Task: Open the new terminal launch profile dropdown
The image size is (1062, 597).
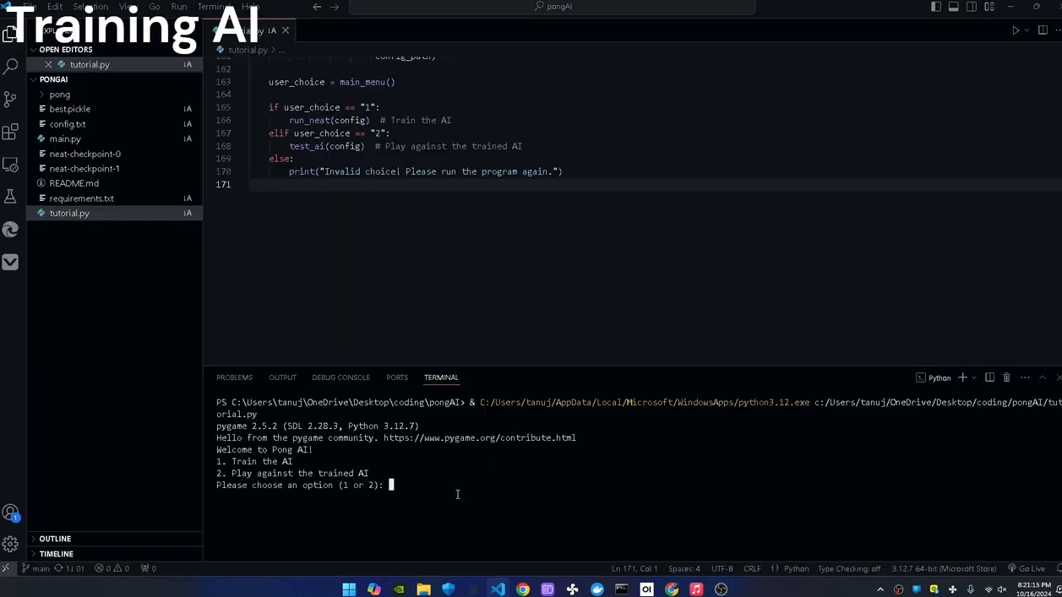Action: (x=974, y=378)
